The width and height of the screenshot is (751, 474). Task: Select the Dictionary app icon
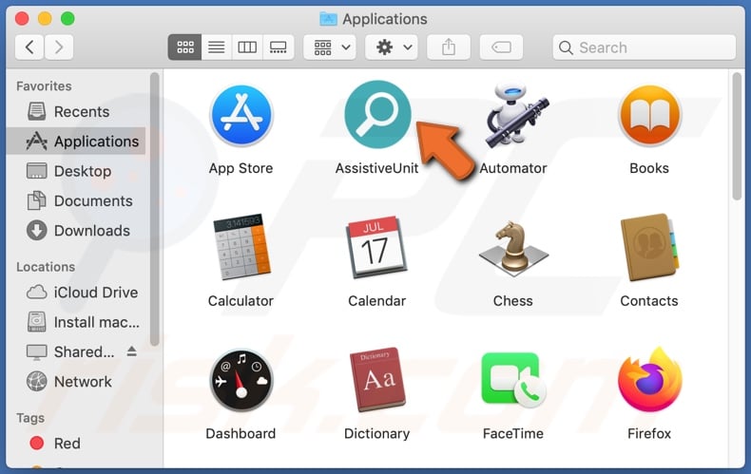377,380
